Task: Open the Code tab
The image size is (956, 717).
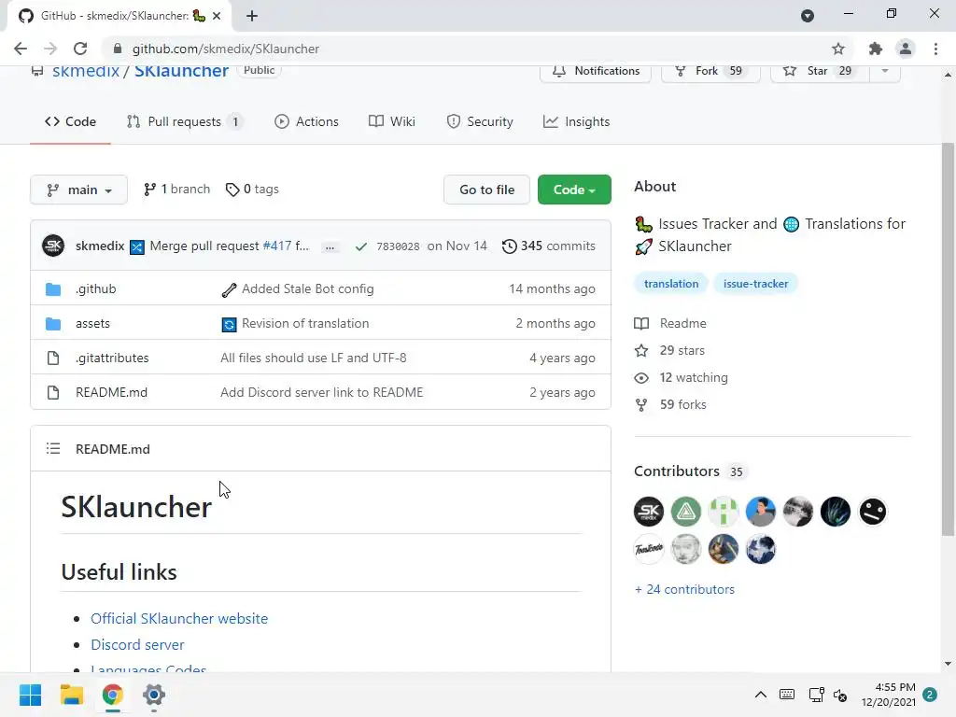Action: [70, 121]
